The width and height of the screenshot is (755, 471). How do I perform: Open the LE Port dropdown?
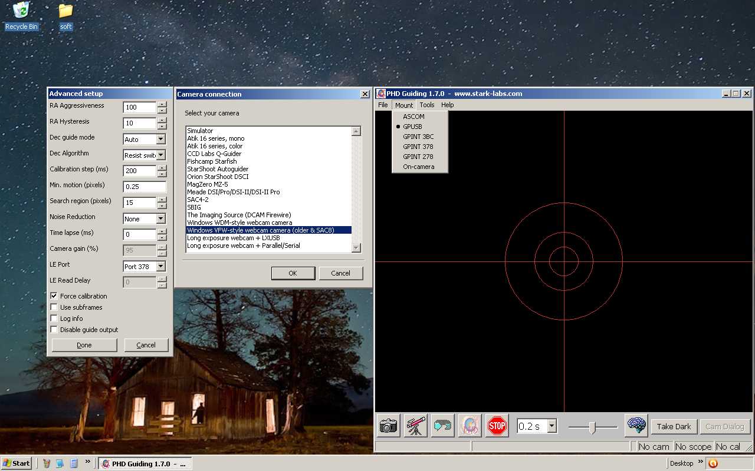point(160,267)
